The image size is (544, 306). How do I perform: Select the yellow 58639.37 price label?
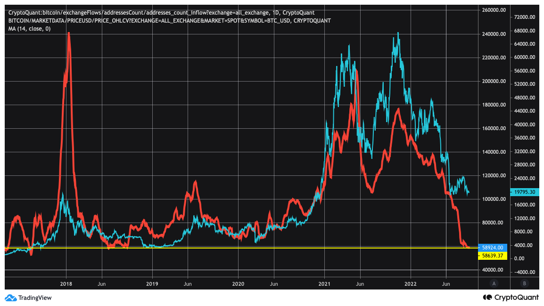[x=492, y=256]
